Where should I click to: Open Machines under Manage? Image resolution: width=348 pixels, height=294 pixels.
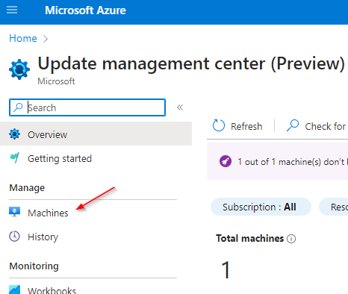click(48, 213)
